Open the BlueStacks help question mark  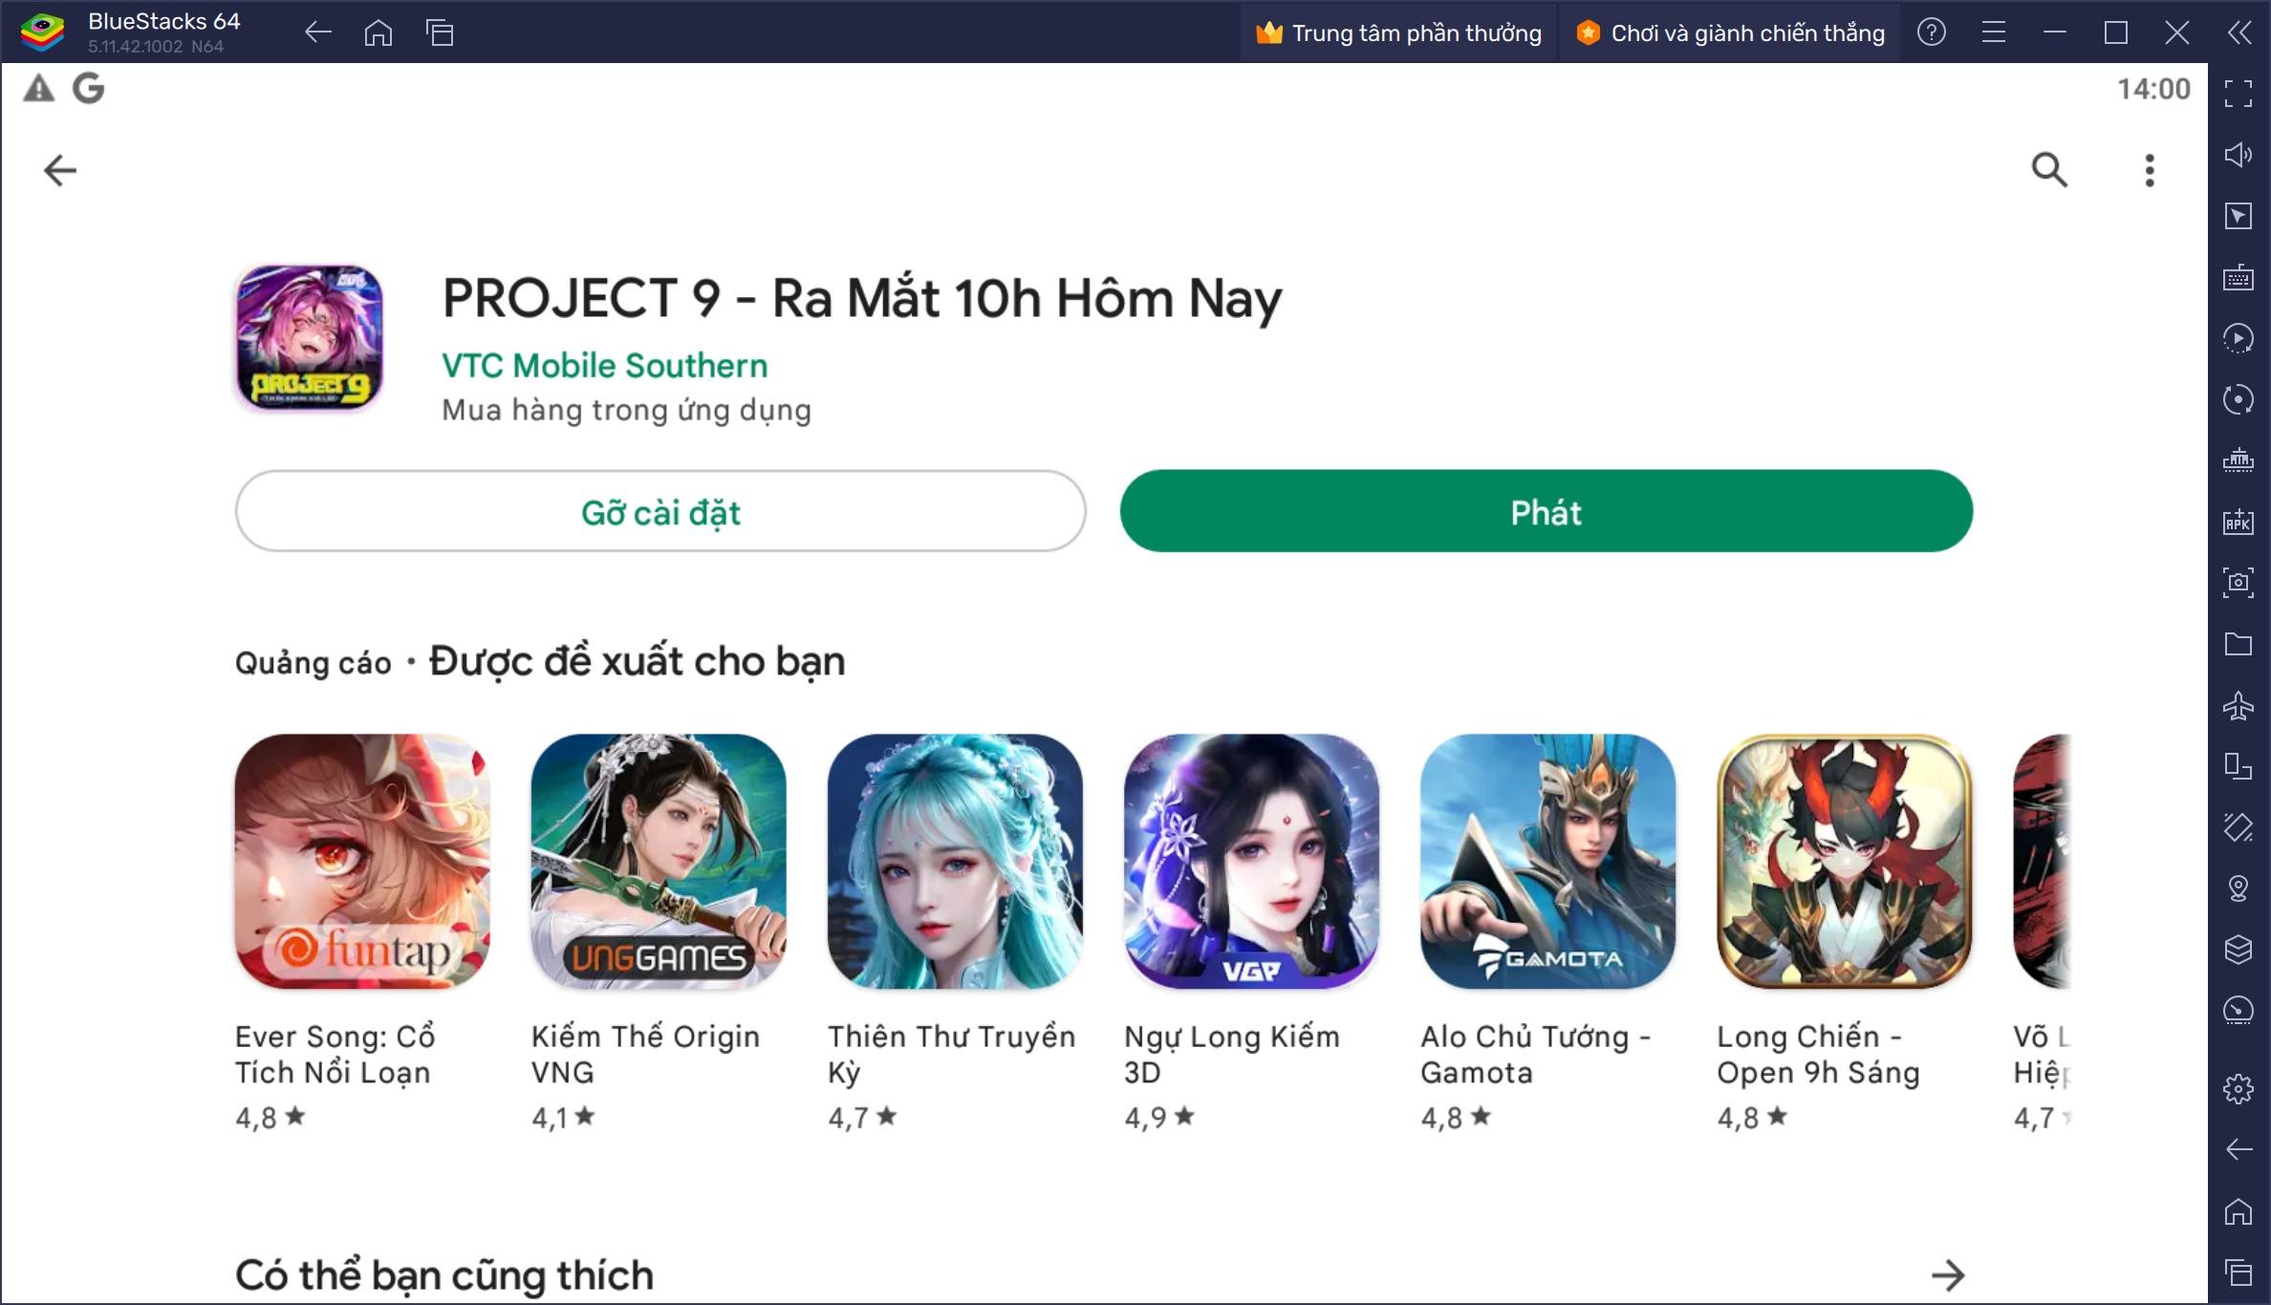[x=1932, y=32]
